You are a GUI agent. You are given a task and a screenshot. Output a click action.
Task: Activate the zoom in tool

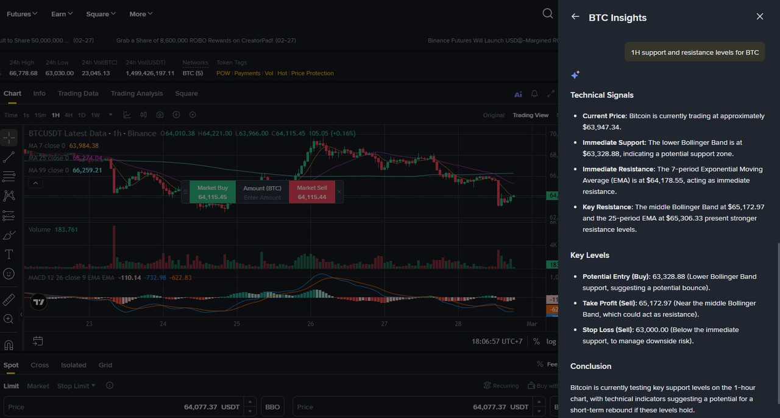tap(9, 319)
